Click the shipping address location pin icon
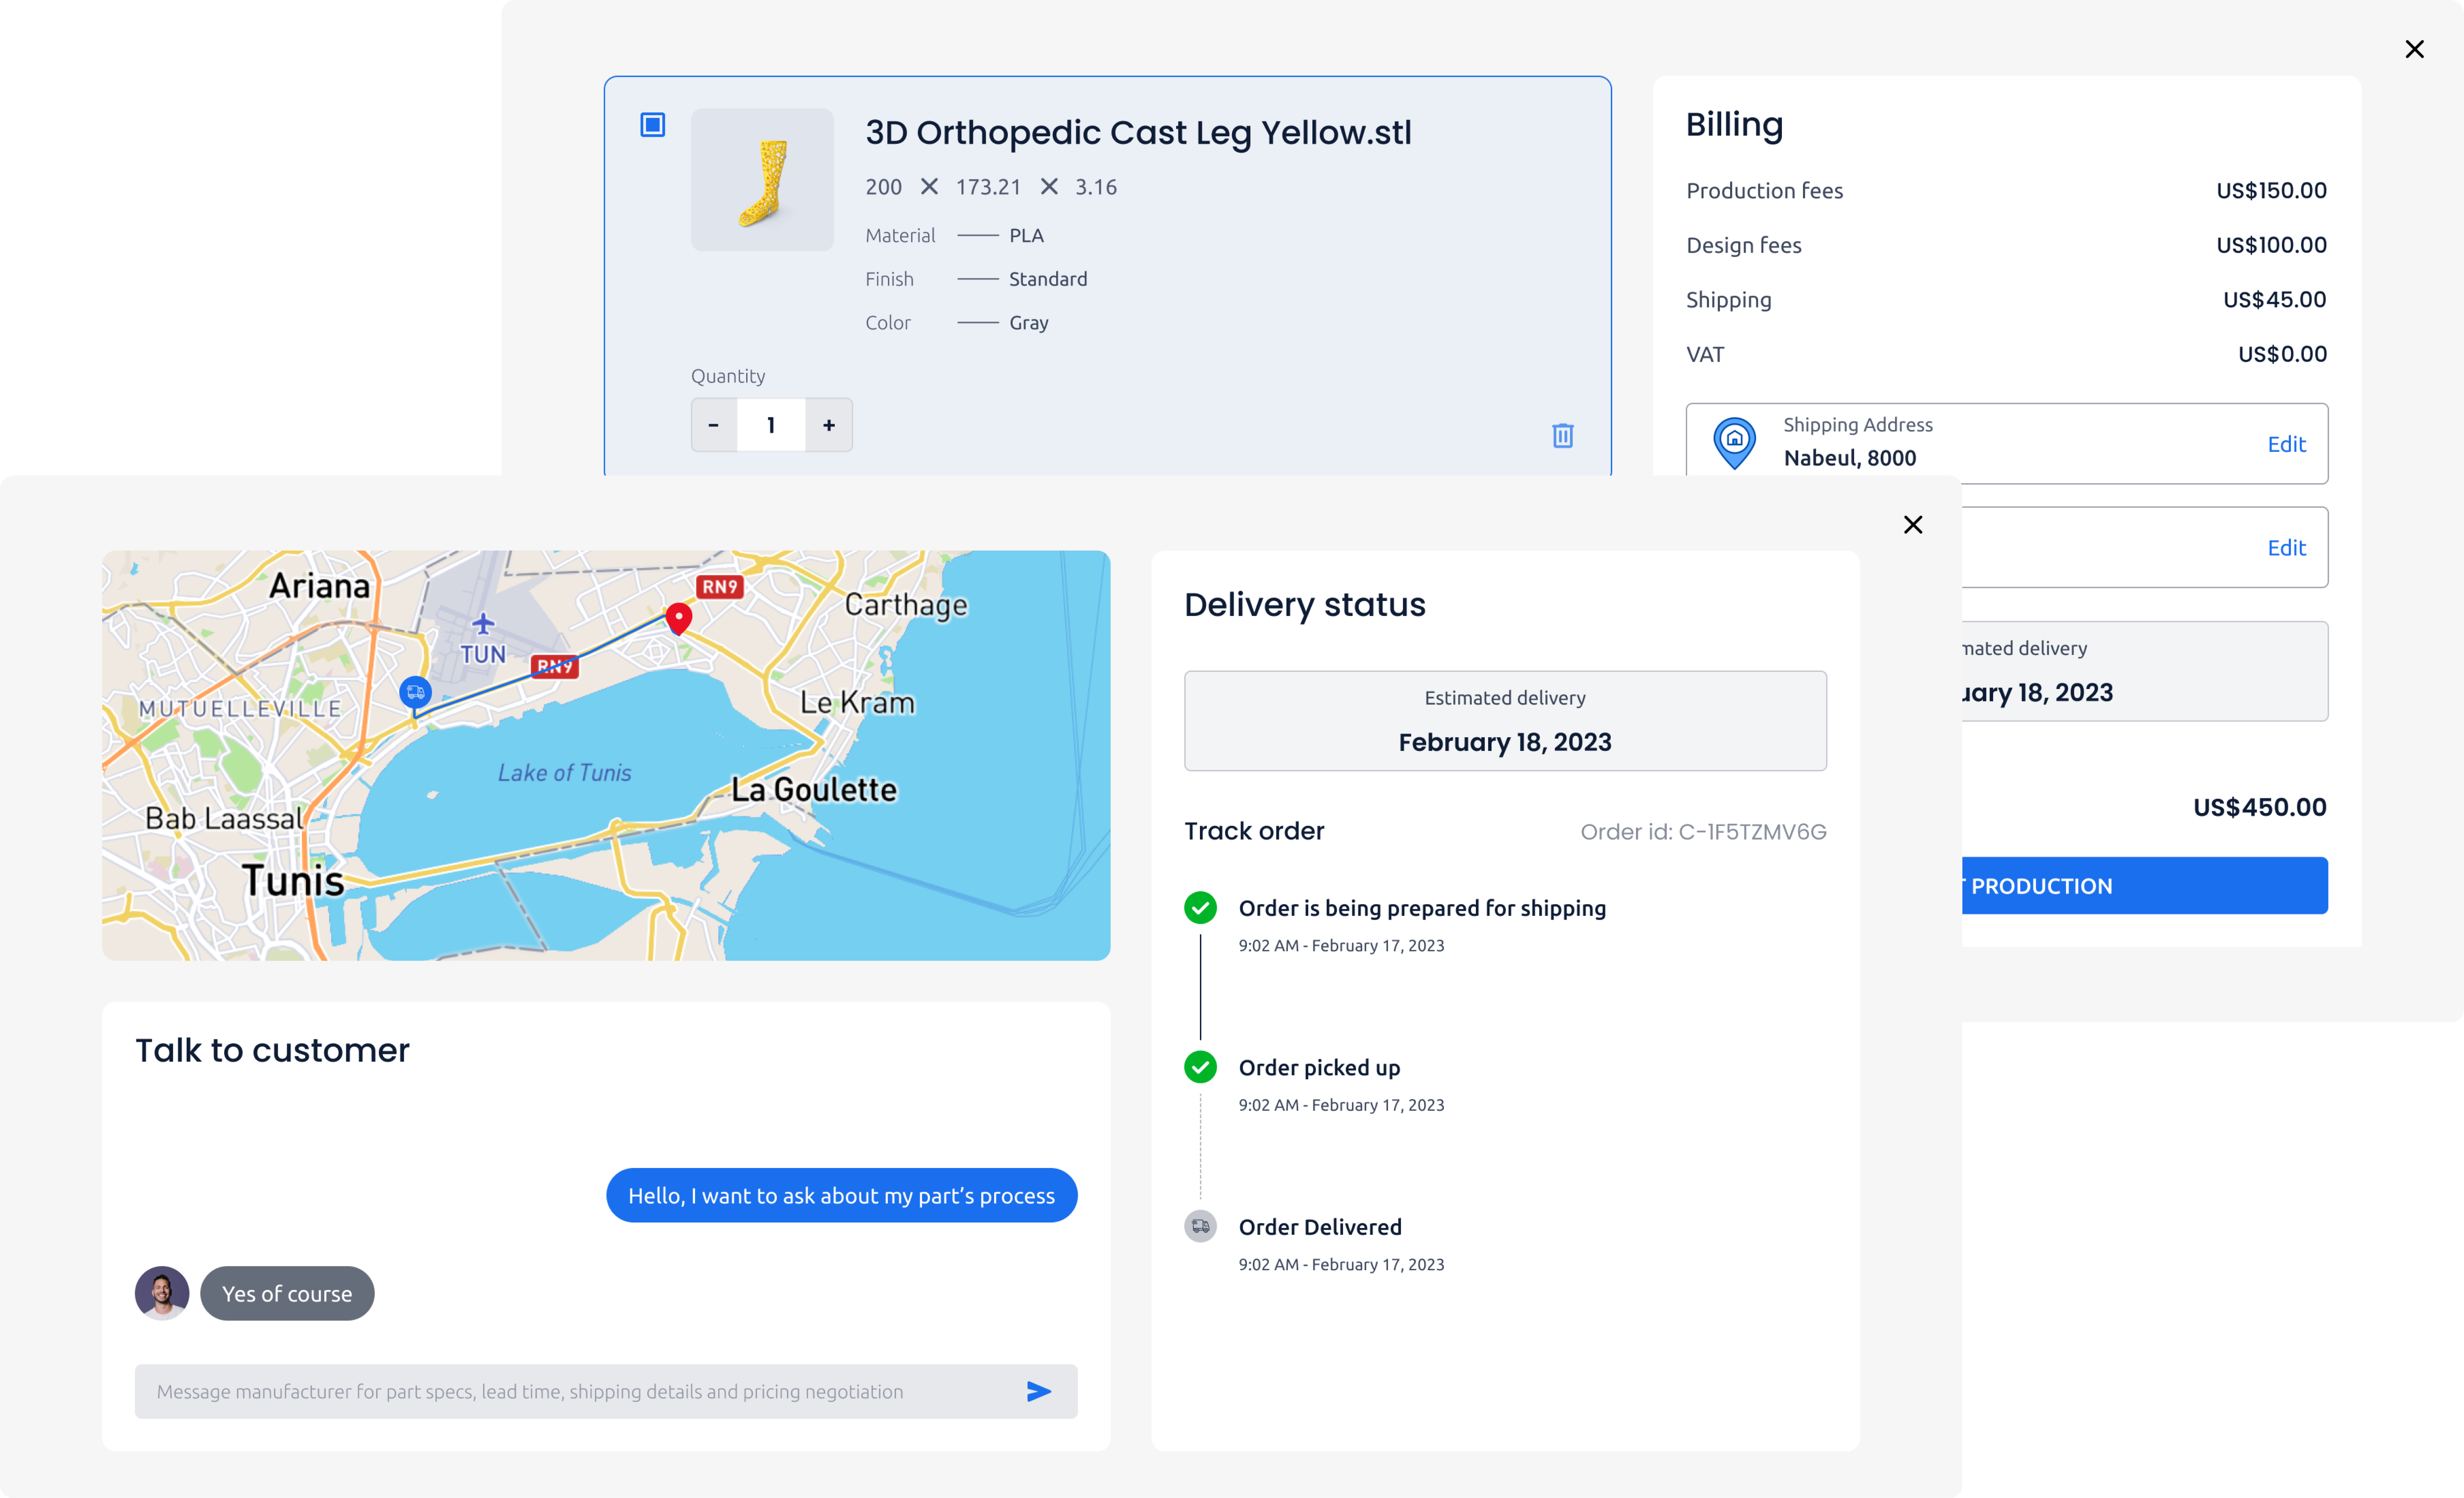This screenshot has width=2464, height=1498. pos(1735,443)
